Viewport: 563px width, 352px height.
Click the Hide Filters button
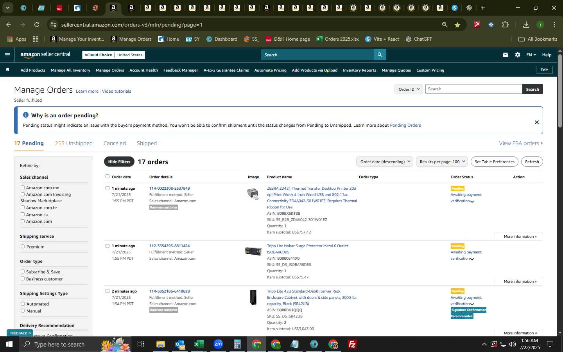119,162
